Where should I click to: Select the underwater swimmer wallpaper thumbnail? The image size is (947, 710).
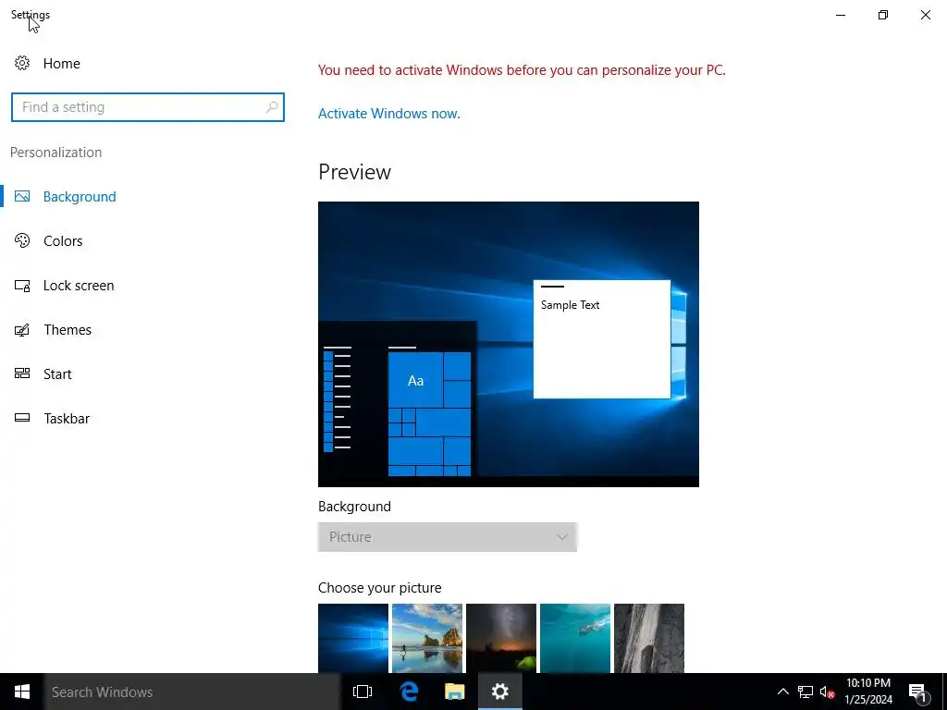click(575, 638)
